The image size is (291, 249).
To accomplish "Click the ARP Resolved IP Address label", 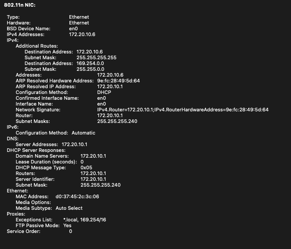I will coord(45,86).
